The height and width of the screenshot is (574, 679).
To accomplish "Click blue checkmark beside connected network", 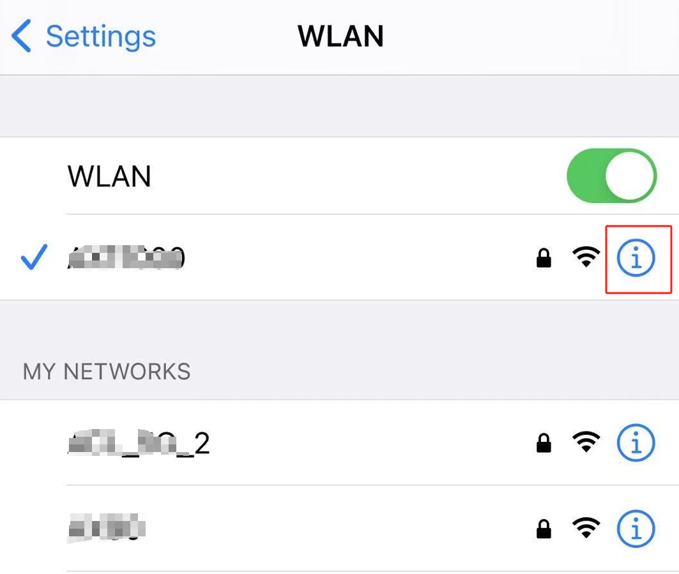I will 34,257.
